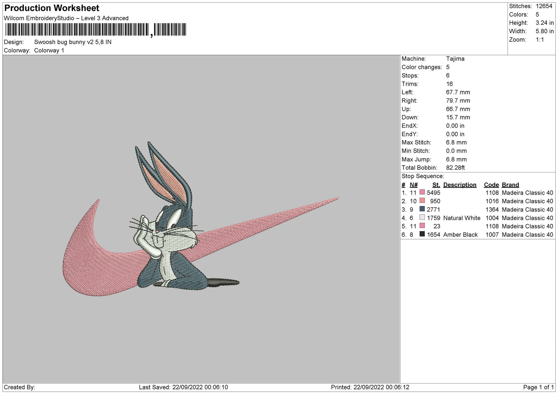
Task: Click the Amber Black color swatch
Action: [x=422, y=234]
